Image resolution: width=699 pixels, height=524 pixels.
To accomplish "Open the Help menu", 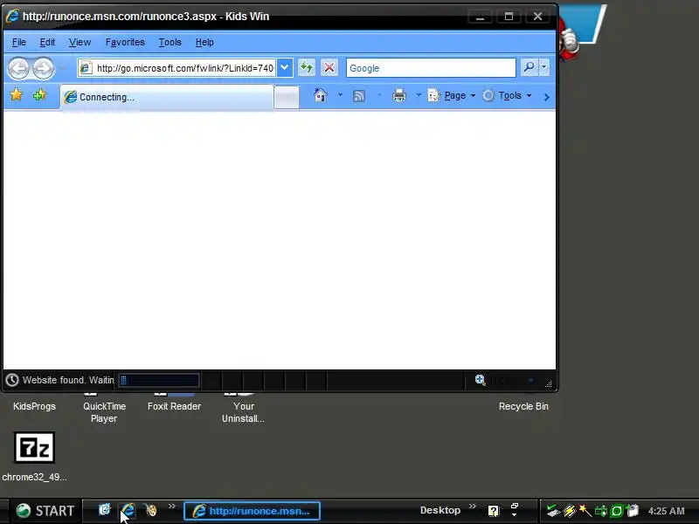I will pos(204,42).
